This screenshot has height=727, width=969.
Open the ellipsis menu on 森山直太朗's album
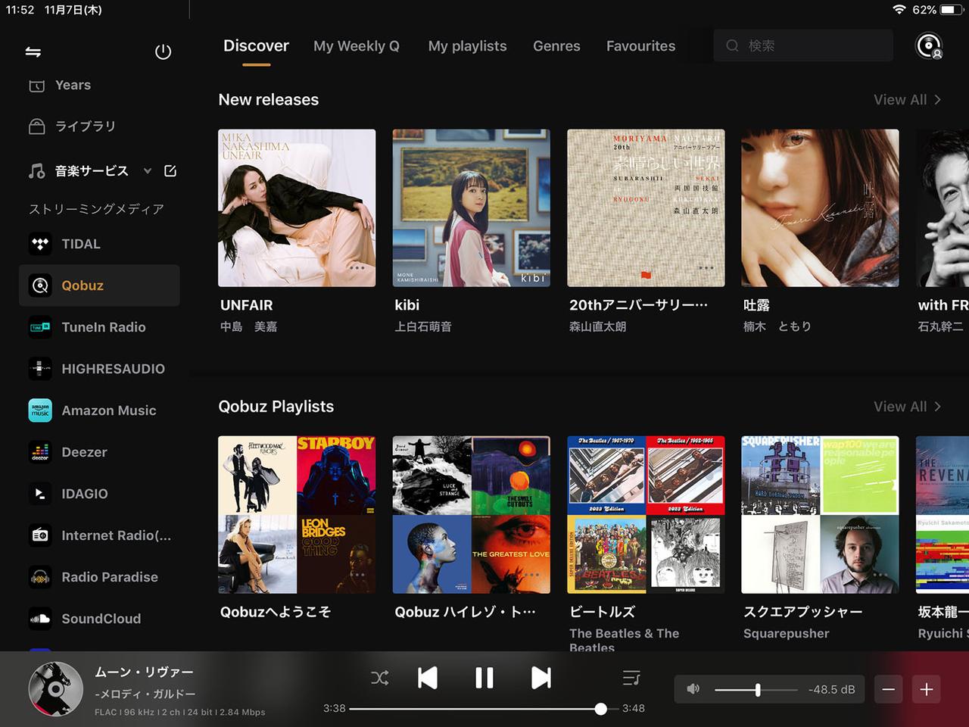[x=706, y=267]
